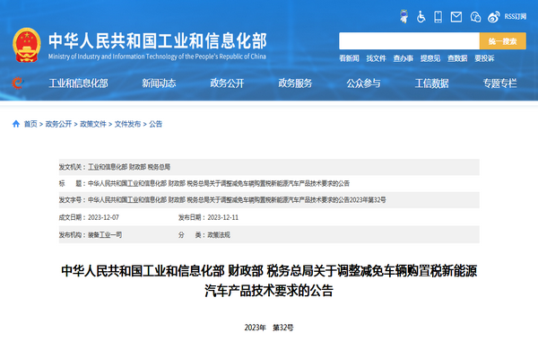Click the home icon in breadcrumb
Screen dimensions: 538x359
(17, 124)
